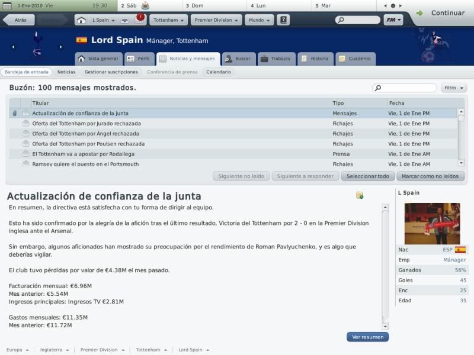474x355 pixels.
Task: Open the calendar icon beside the date
Action: point(7,5)
